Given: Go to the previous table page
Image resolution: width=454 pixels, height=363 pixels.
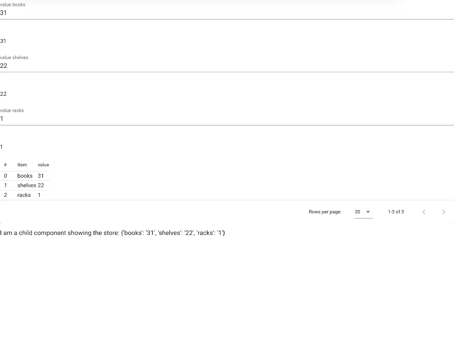Looking at the screenshot, I should click(x=424, y=212).
